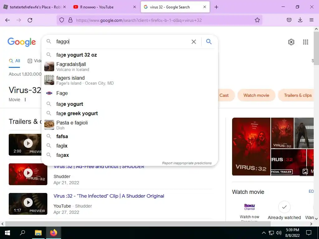Image resolution: width=319 pixels, height=239 pixels.
Task: Select the Fagradalsfjall volcano suggestion
Action: tap(130, 67)
